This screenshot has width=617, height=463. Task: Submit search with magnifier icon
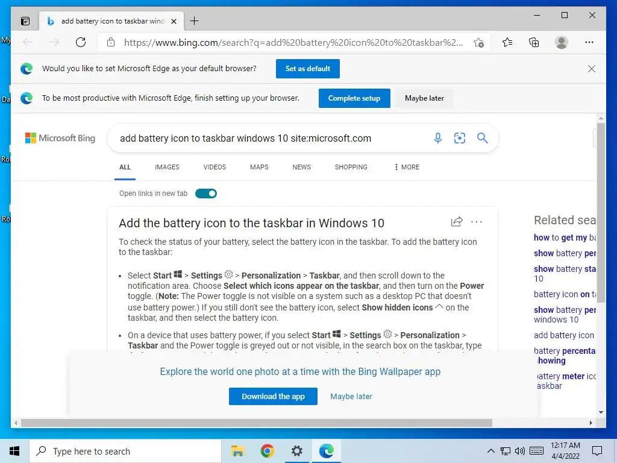pos(483,138)
